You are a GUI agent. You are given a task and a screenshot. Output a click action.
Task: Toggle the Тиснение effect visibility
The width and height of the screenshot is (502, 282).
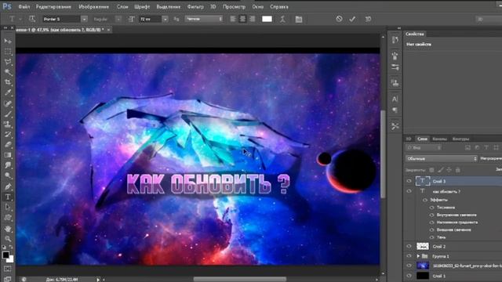coord(432,208)
